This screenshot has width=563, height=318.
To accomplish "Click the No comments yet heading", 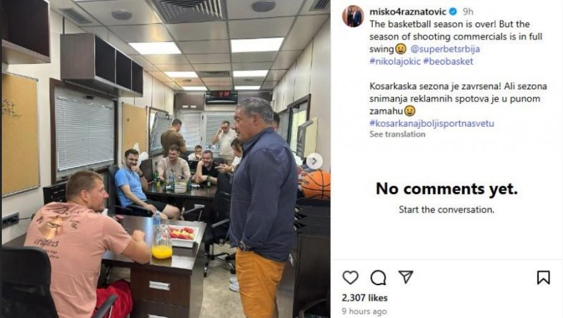I will pos(447,188).
